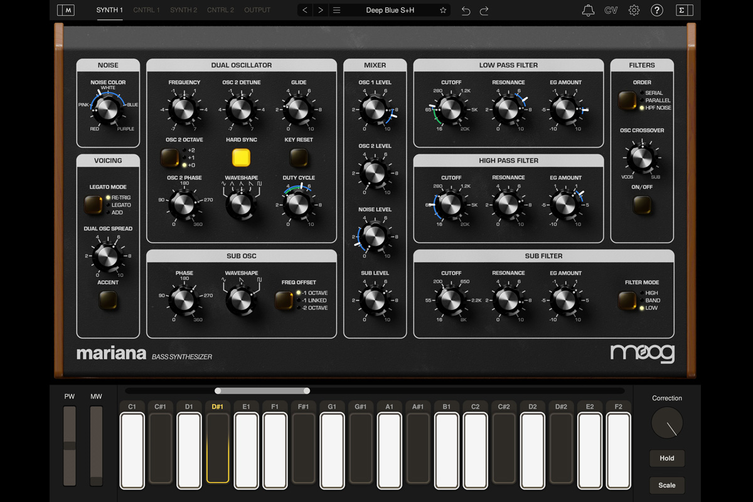The width and height of the screenshot is (753, 502).
Task: Toggle the KEY RESET button
Action: (299, 158)
